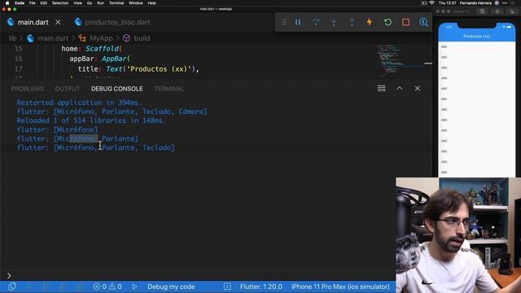Click Flutter: 1.20.0 version in status bar

[x=260, y=286]
